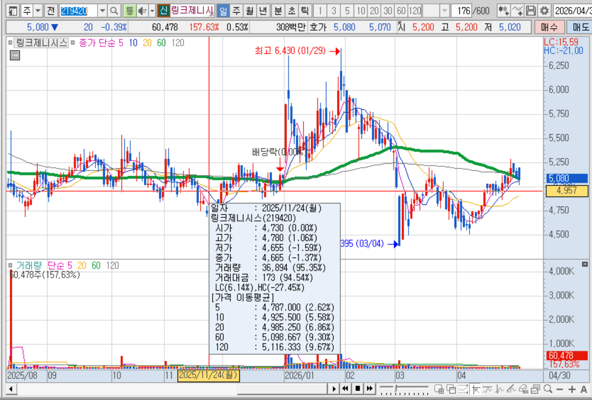Expand the minute interval dropdown arrow
The width and height of the screenshot is (592, 400).
tap(445, 10)
